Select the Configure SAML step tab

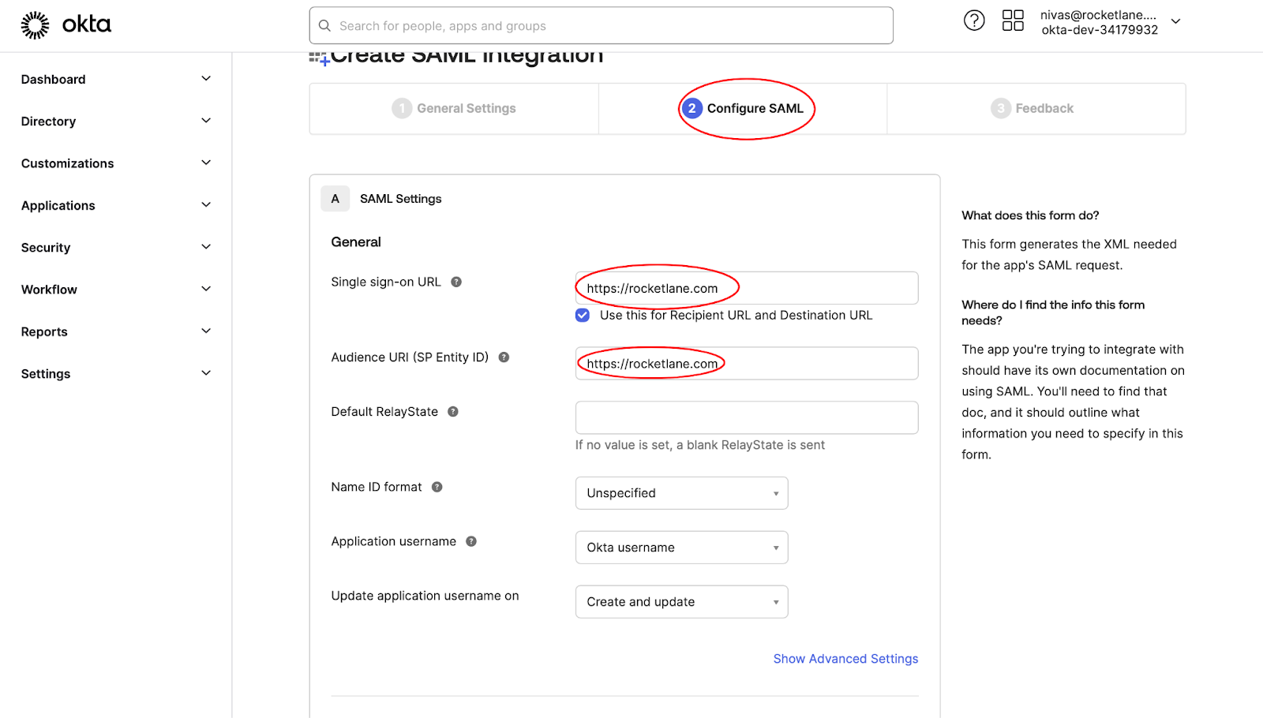pos(743,109)
